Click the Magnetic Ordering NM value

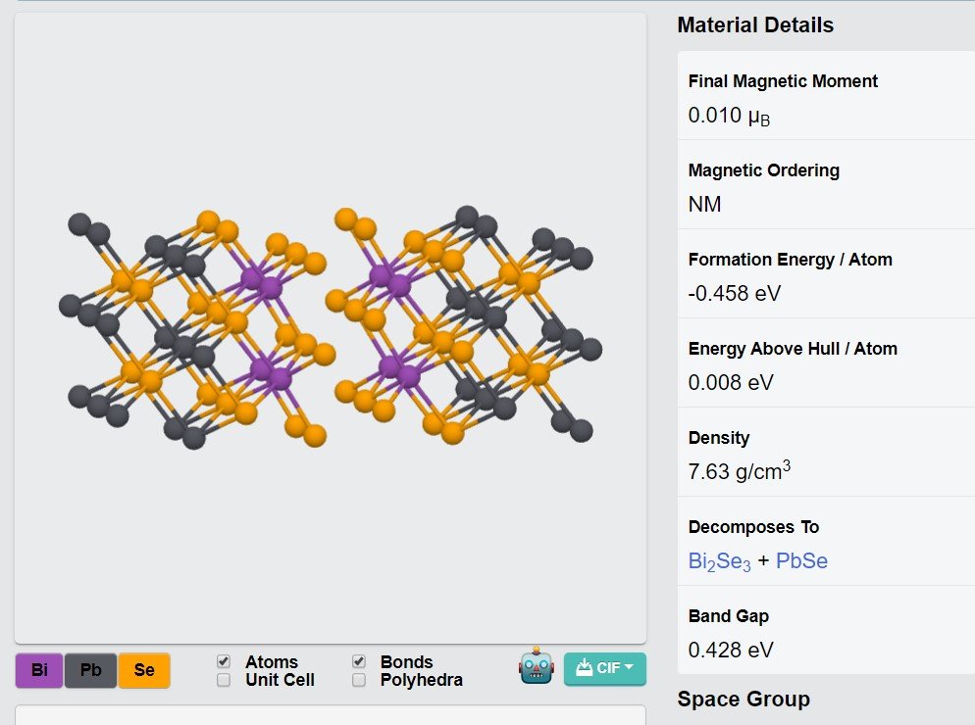pos(704,205)
